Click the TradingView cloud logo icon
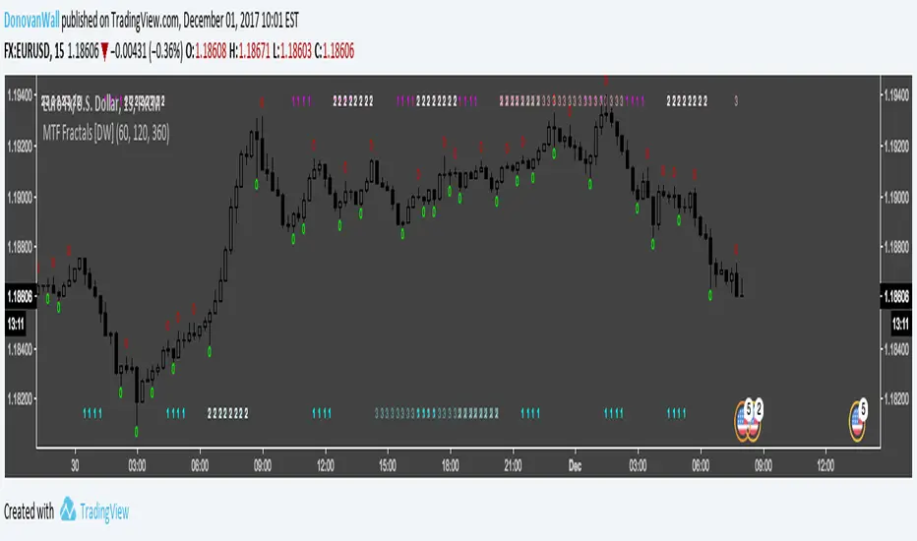The image size is (917, 541). click(68, 510)
